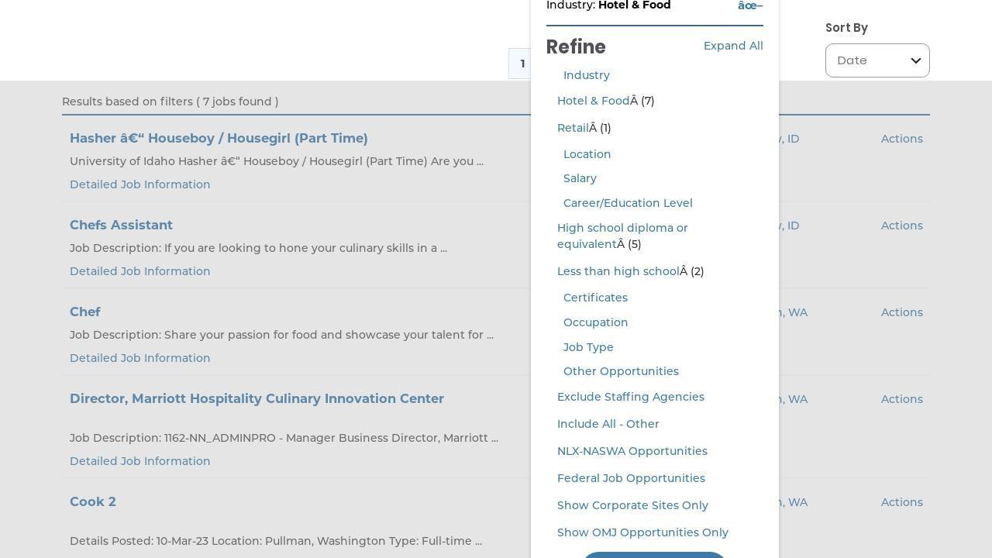Select Show Corporate Sites Only option

[x=632, y=505]
